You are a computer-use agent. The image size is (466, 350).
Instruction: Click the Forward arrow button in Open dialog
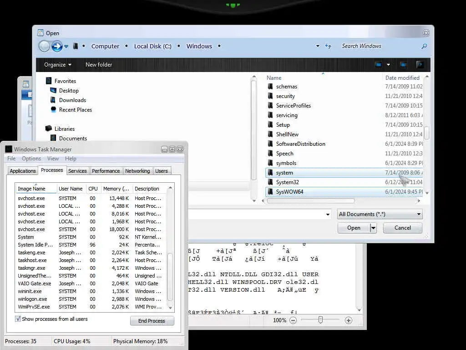[x=57, y=46]
